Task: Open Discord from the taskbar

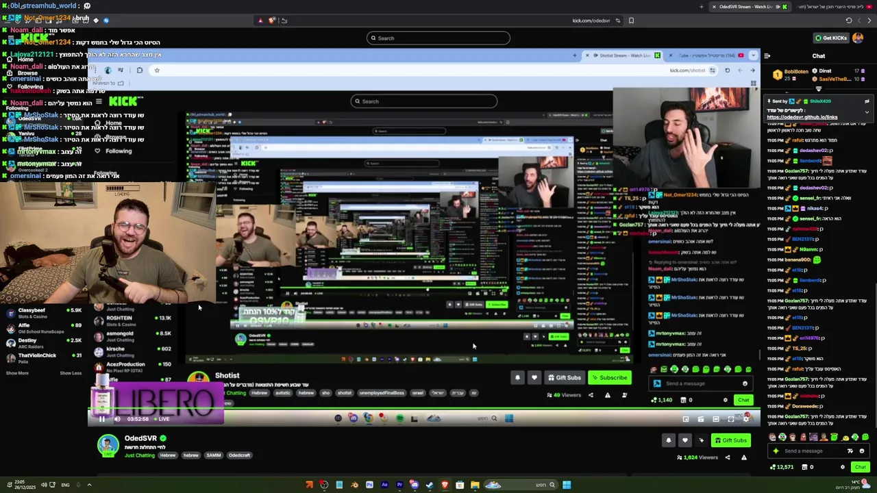Action: (x=415, y=485)
